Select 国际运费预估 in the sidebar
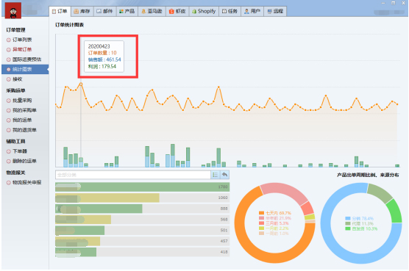The height and width of the screenshot is (271, 409). point(26,59)
